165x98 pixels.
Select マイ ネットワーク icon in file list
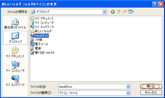tap(32, 27)
